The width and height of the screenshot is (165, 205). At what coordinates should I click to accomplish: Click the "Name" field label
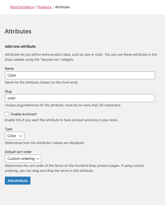pyautogui.click(x=9, y=68)
